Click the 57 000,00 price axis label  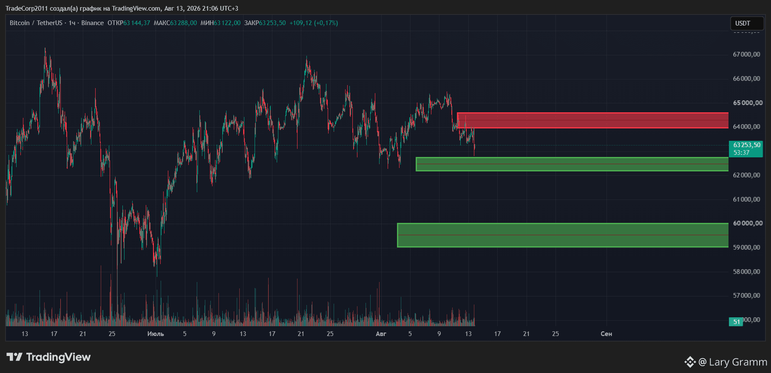coord(747,296)
